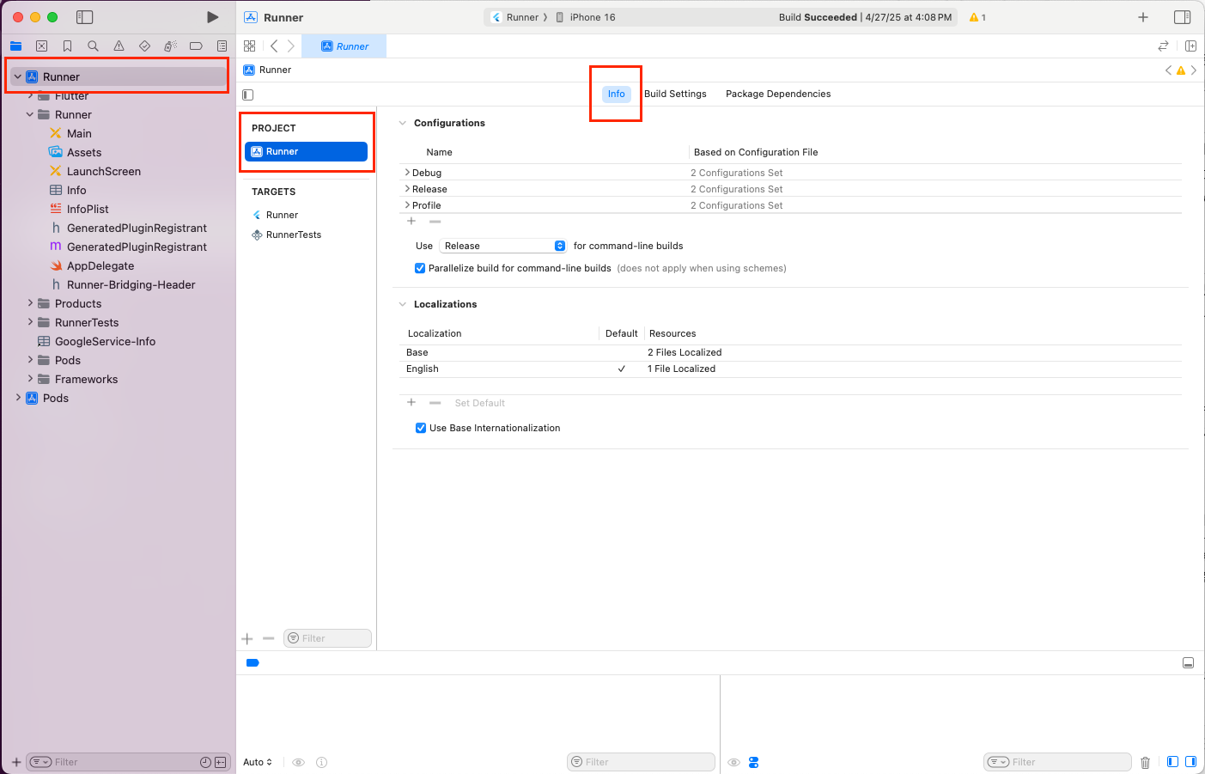Jump to previous issue arrow
Screen dimensions: 1205x774
point(1168,70)
